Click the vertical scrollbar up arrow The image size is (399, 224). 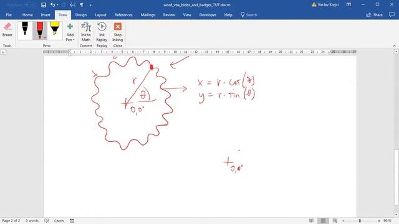pos(397,52)
